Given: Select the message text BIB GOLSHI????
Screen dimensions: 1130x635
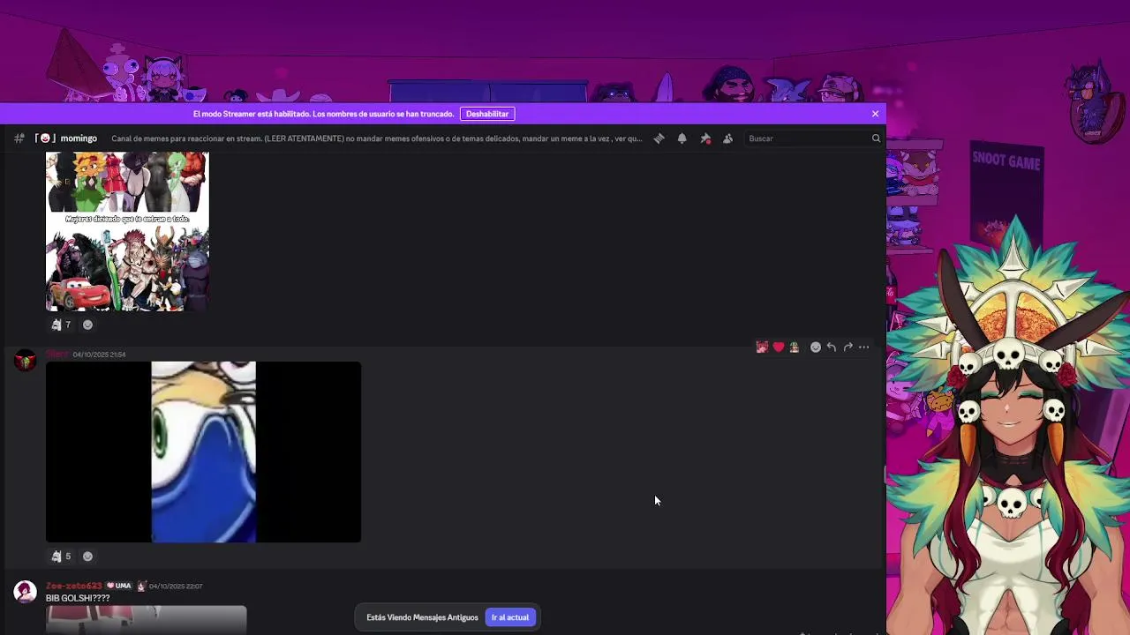Looking at the screenshot, I should coord(78,598).
